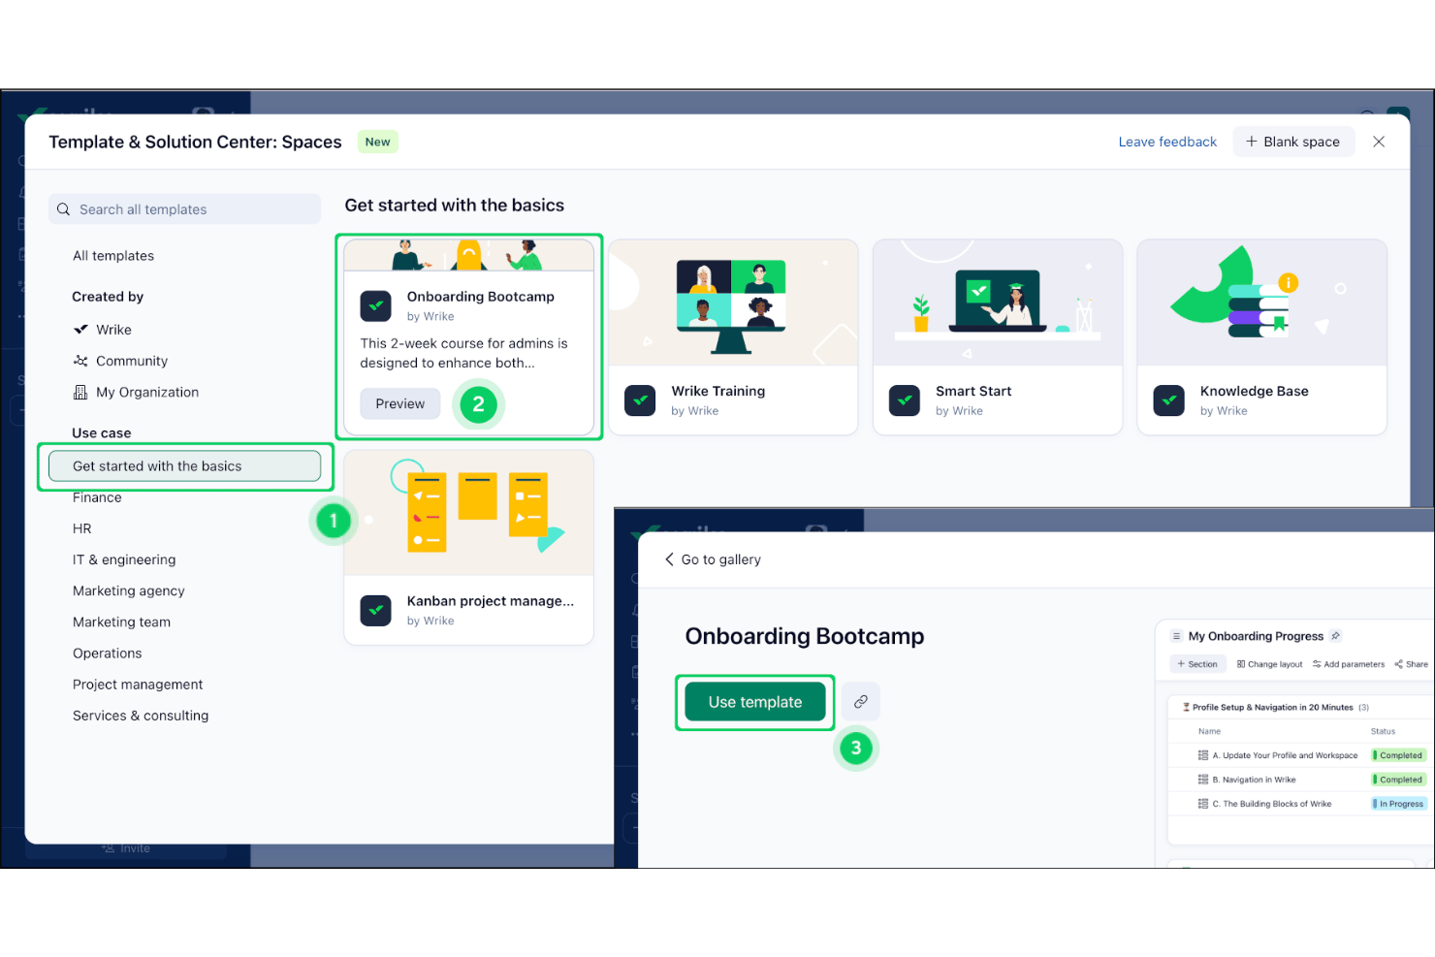This screenshot has width=1435, height=957.
Task: Open the Knowledge Base template thumbnail
Action: pos(1262,303)
